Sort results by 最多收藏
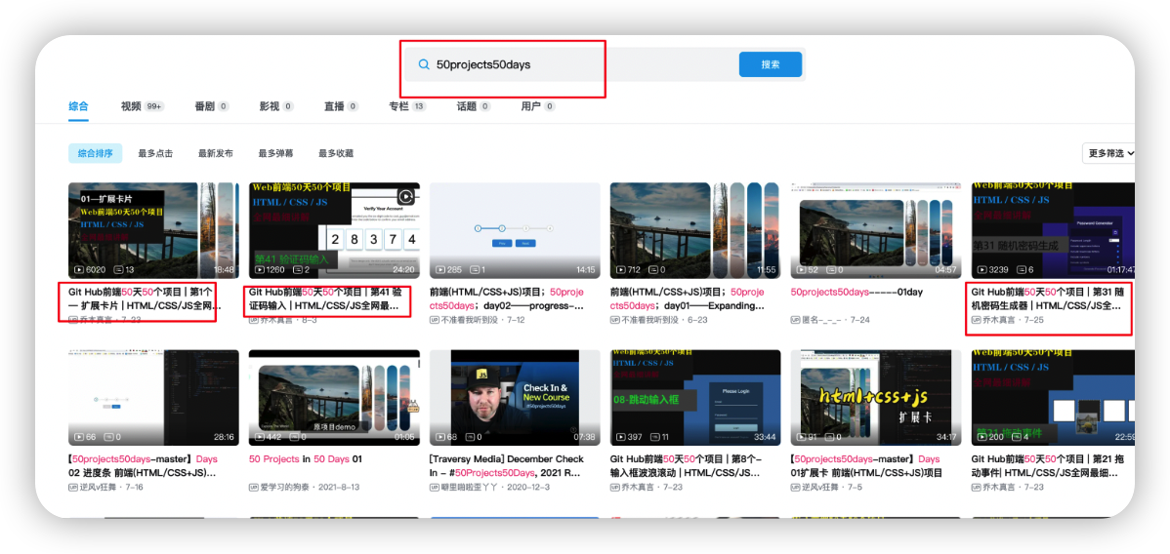 click(336, 153)
